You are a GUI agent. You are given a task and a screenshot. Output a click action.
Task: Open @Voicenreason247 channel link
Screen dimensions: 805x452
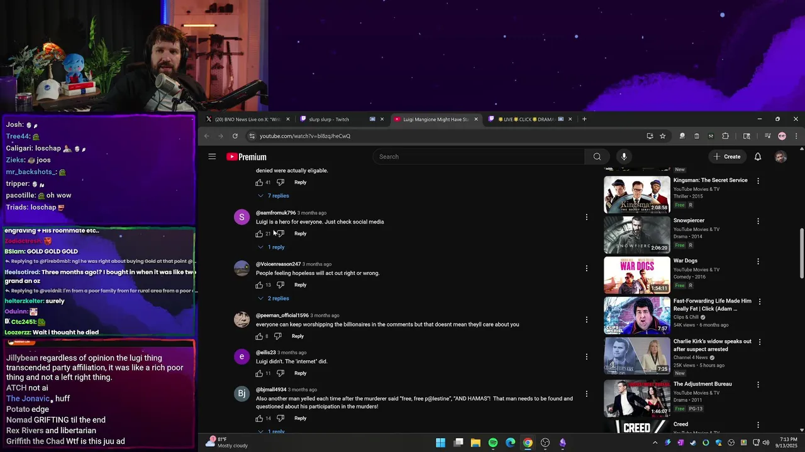(x=278, y=264)
